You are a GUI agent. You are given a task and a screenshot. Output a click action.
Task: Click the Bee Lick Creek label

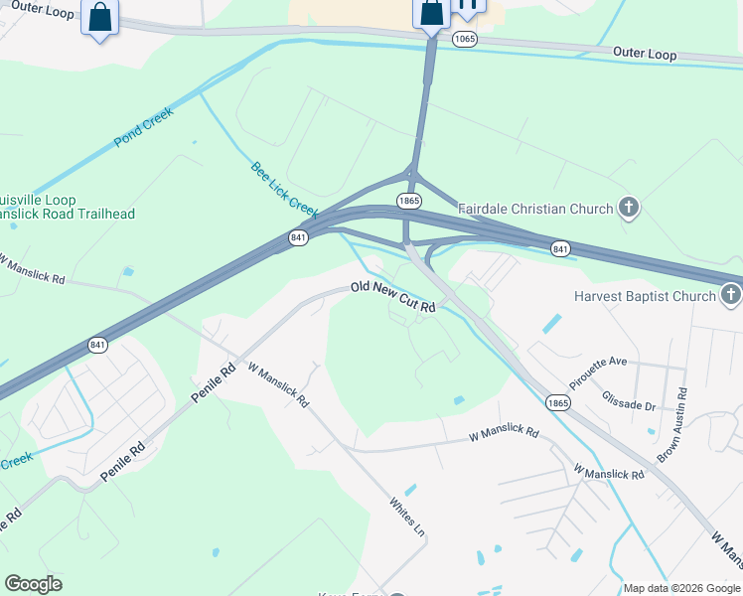(x=284, y=190)
